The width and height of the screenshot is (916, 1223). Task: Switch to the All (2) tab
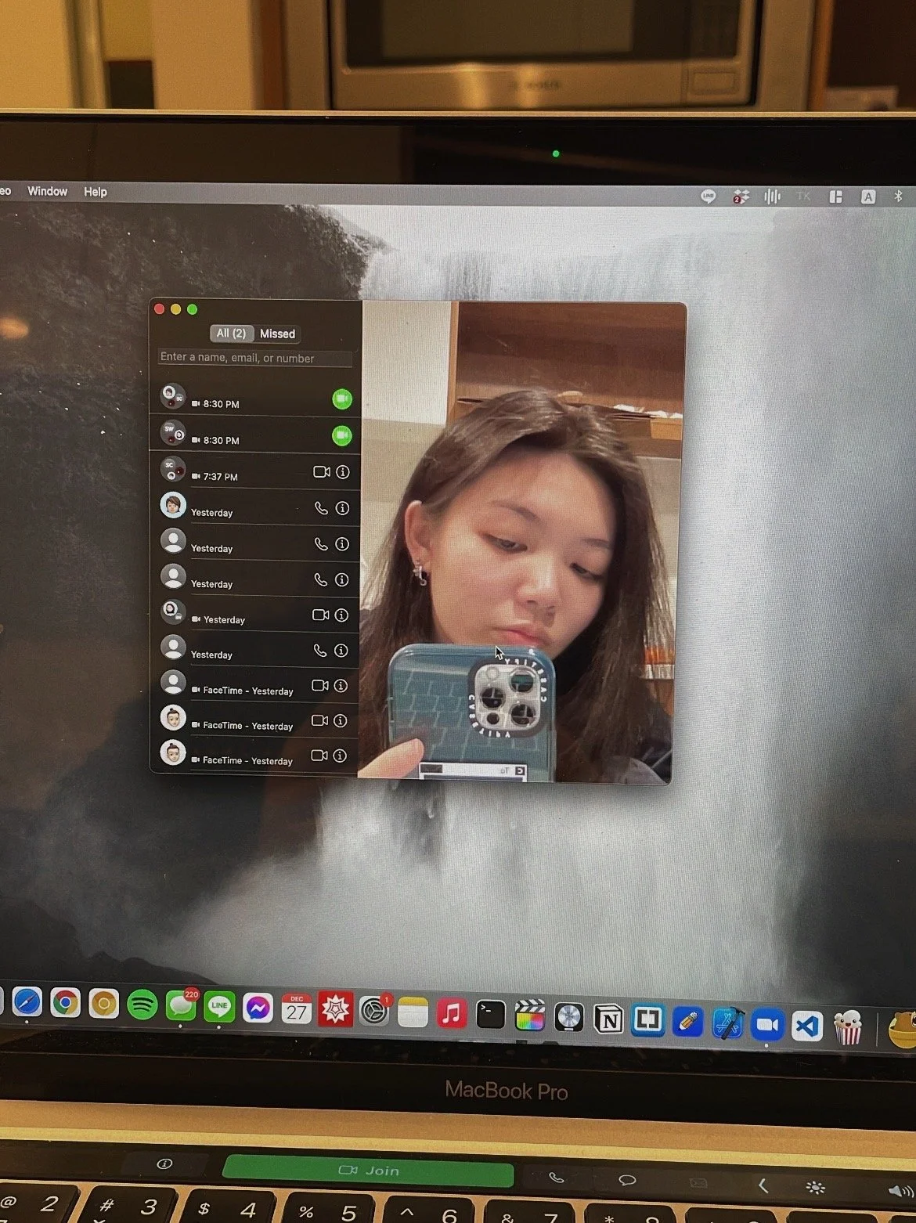pos(231,333)
